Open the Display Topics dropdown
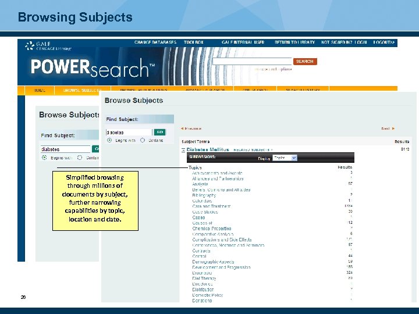This screenshot has height=314, width=419. tap(285, 158)
